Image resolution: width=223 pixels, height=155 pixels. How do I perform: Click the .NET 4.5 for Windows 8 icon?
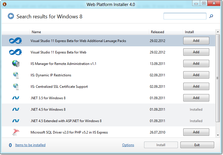tap(16, 109)
